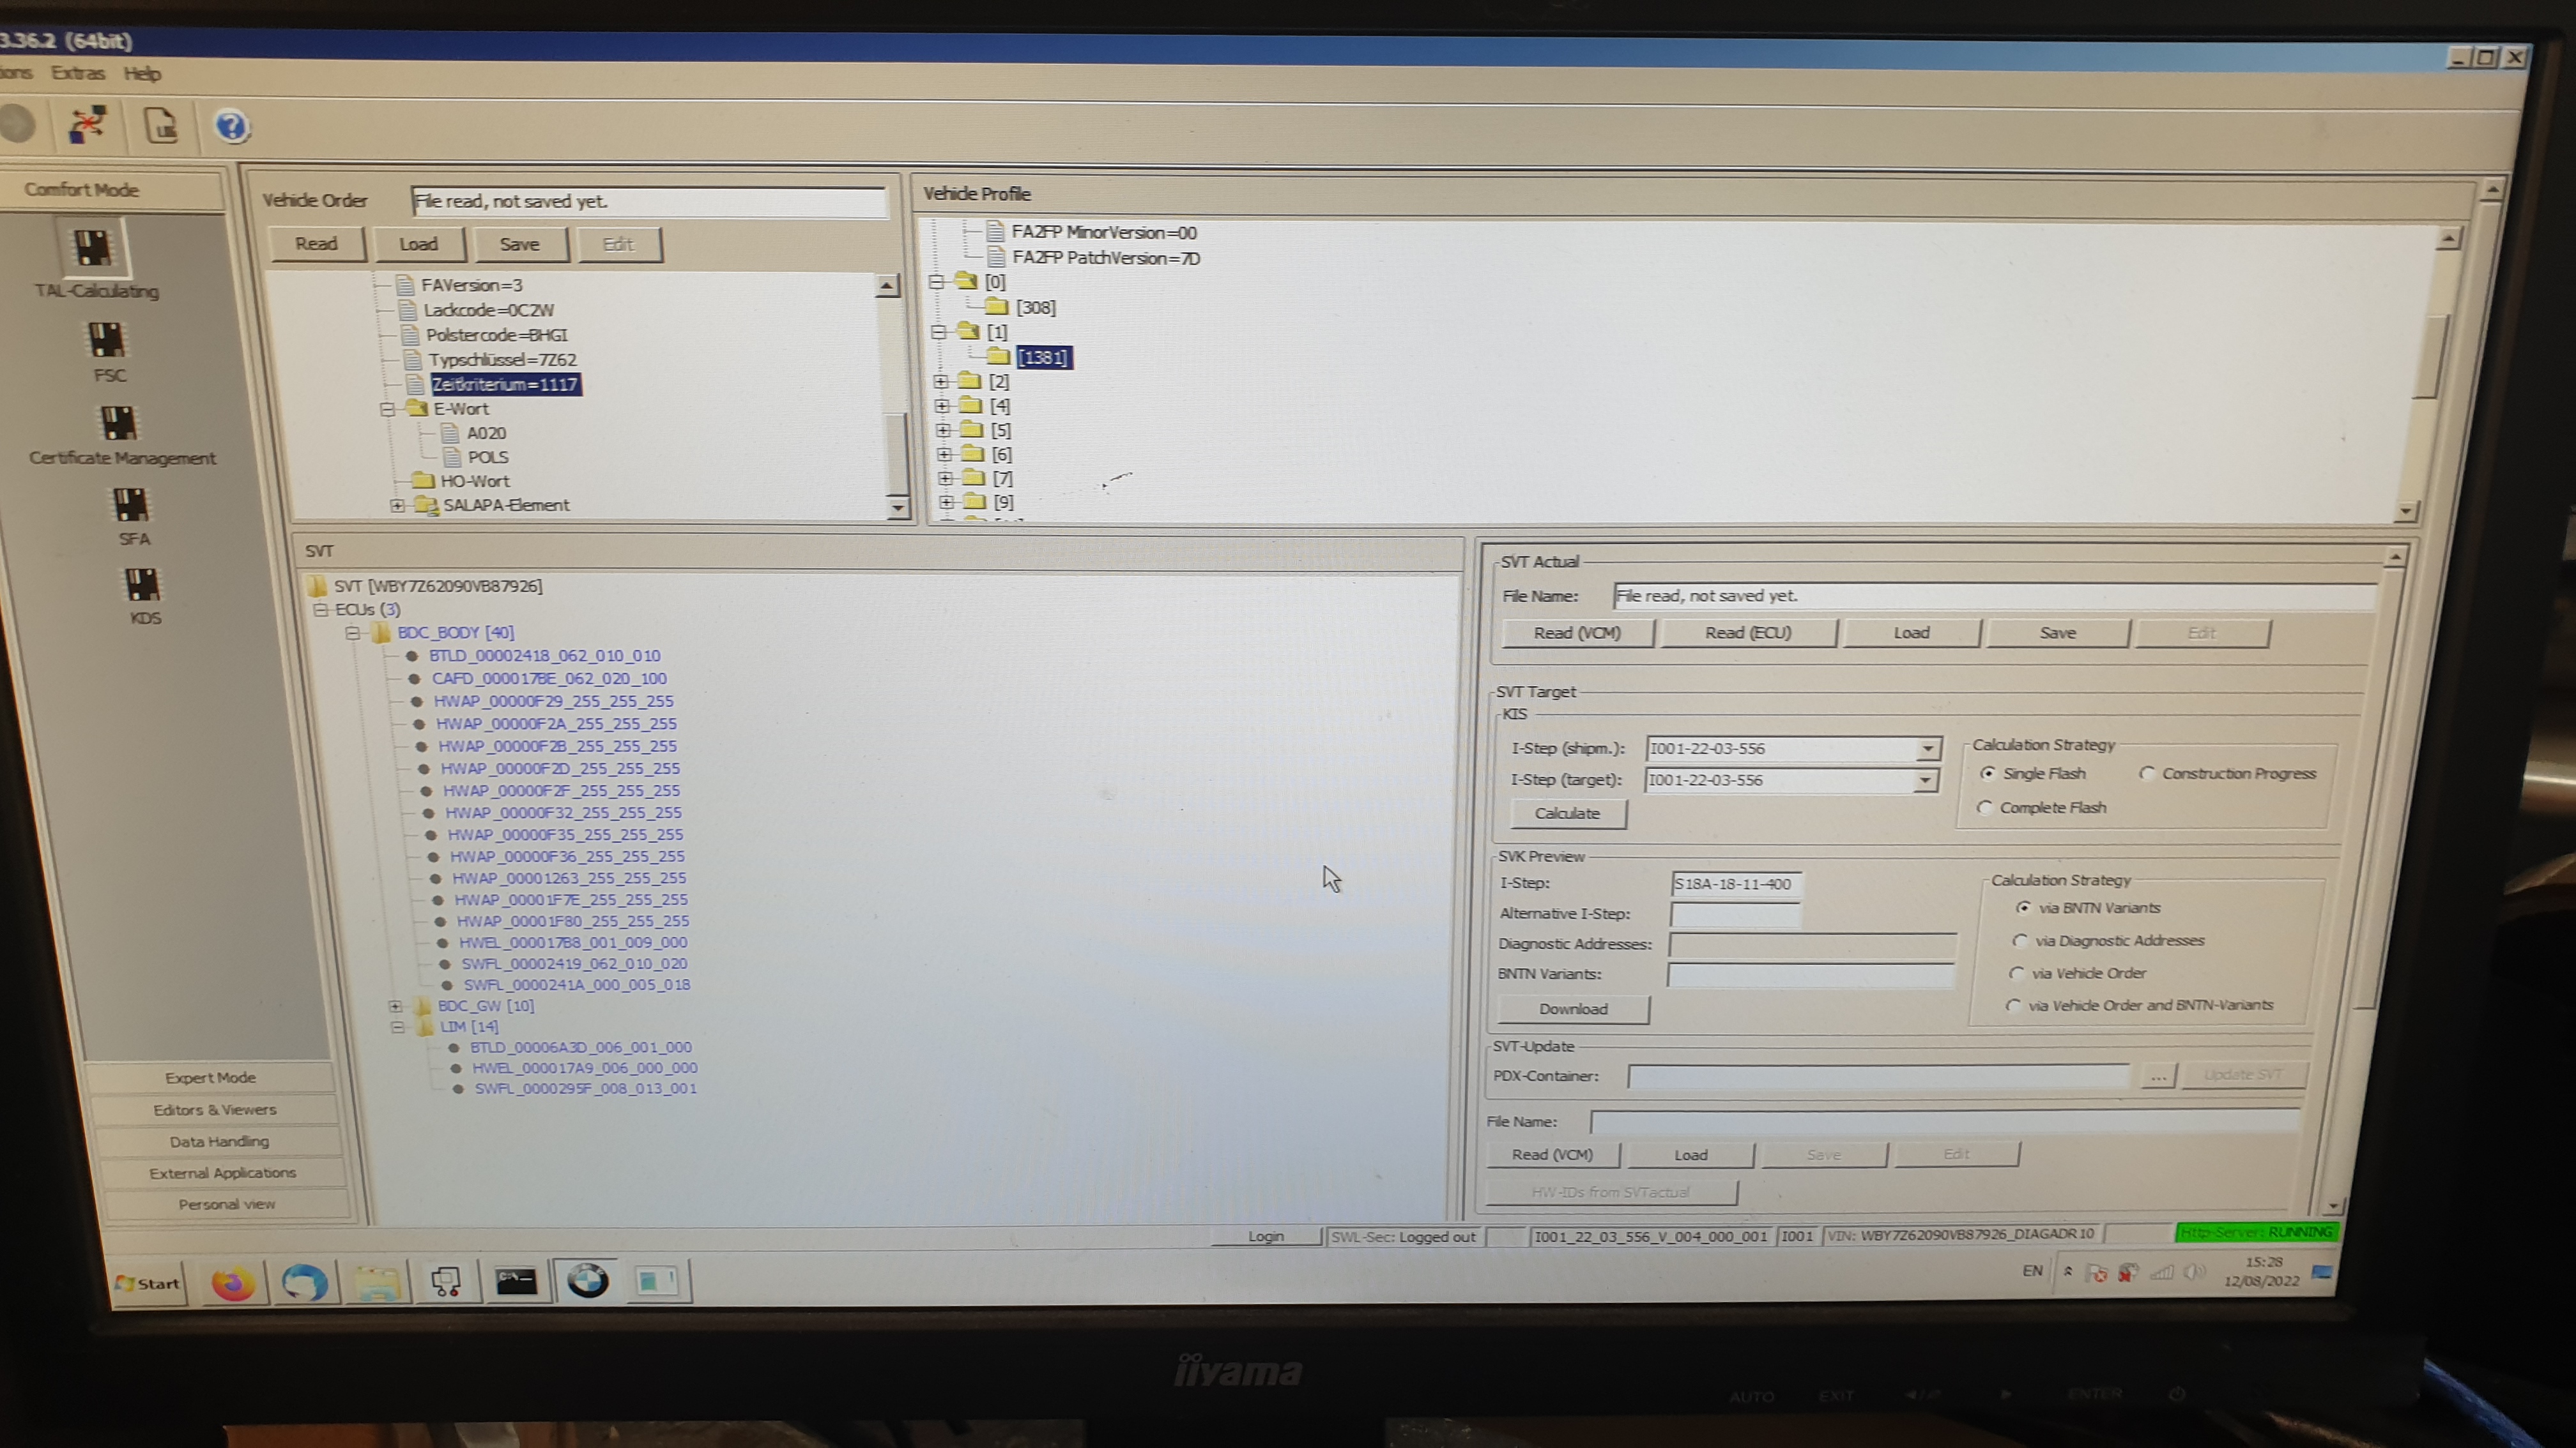Open the TAL-Calculating module icon
The width and height of the screenshot is (2576, 1448).
92,249
